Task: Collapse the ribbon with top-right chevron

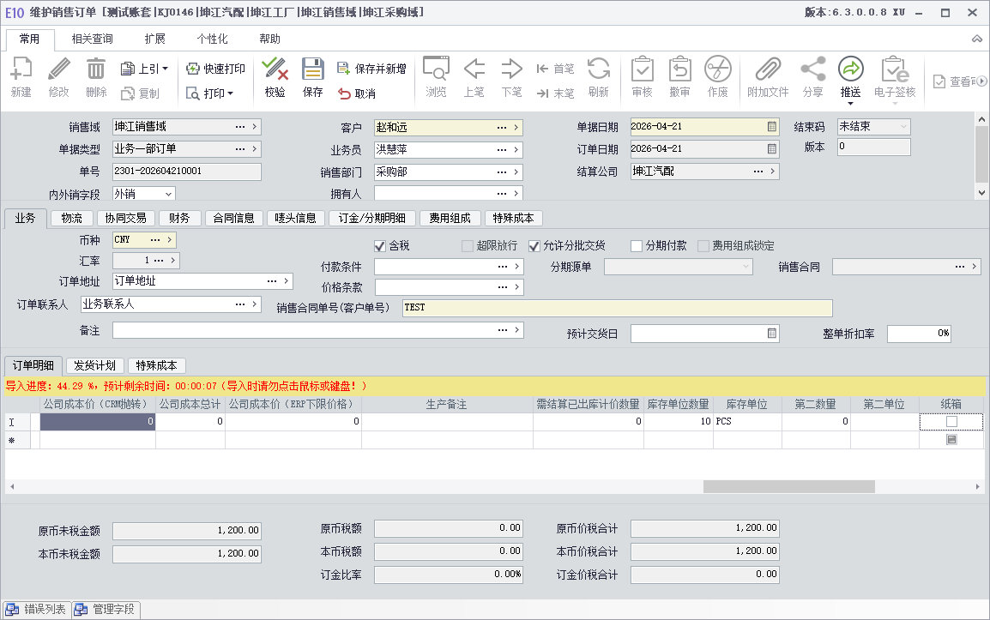Action: [977, 39]
